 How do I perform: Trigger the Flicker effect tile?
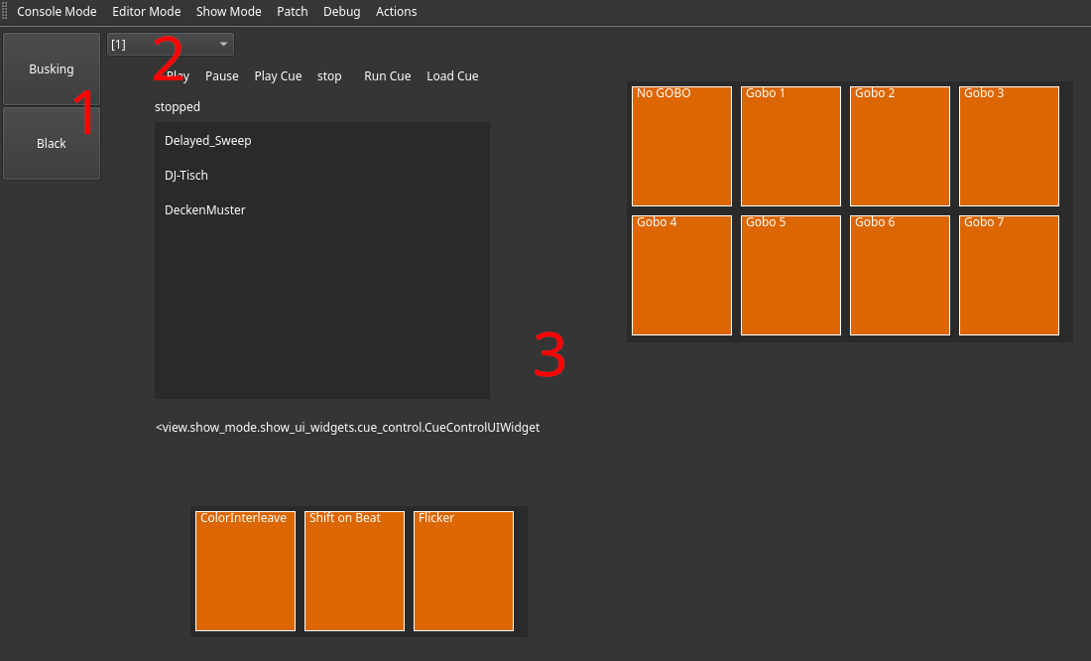click(x=463, y=571)
